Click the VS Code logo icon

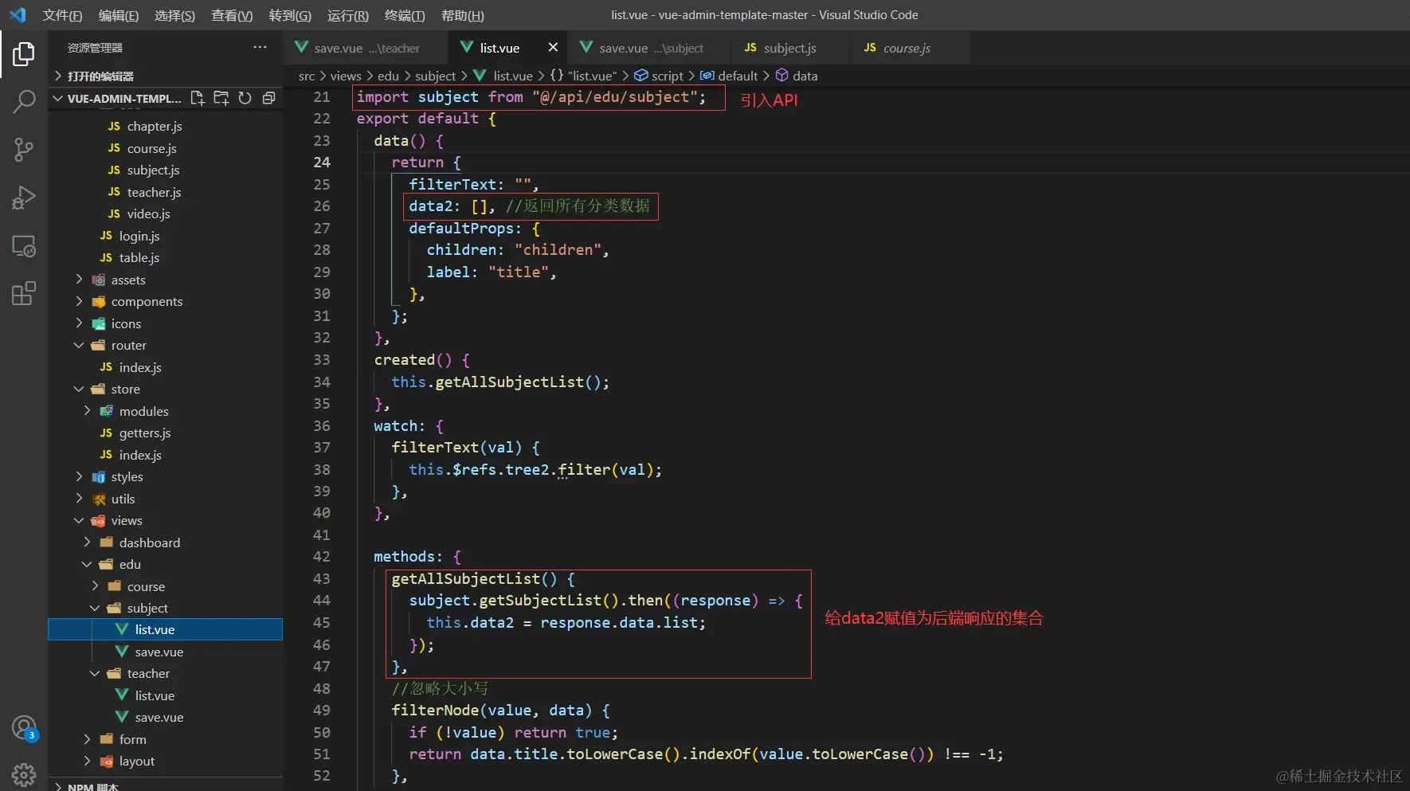point(18,15)
